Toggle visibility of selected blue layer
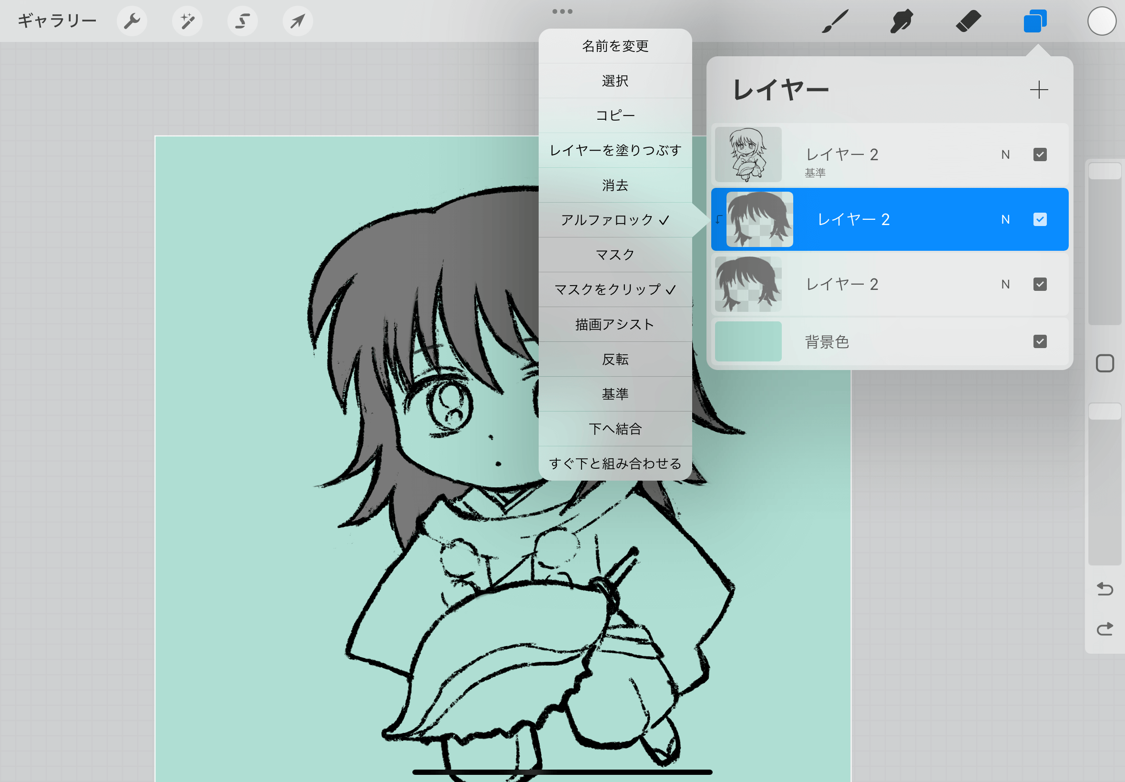 1040,219
